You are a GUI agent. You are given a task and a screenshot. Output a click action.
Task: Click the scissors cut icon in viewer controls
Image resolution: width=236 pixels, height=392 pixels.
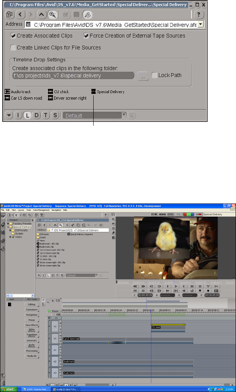[x=216, y=286]
